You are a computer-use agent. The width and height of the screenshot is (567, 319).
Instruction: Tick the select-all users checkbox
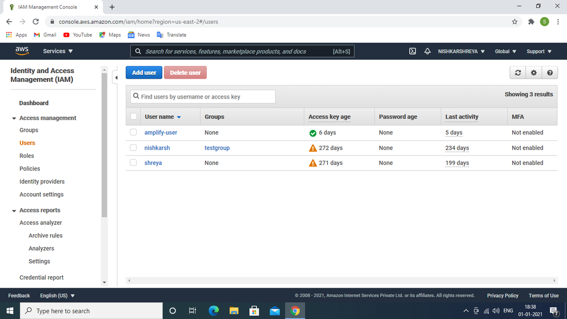coord(132,116)
